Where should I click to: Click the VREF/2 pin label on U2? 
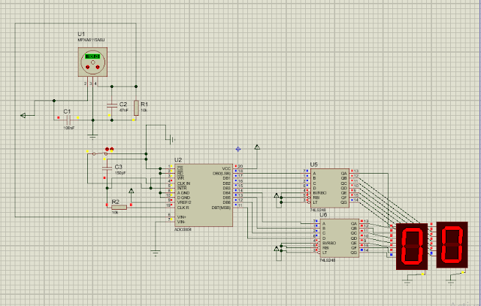click(184, 202)
